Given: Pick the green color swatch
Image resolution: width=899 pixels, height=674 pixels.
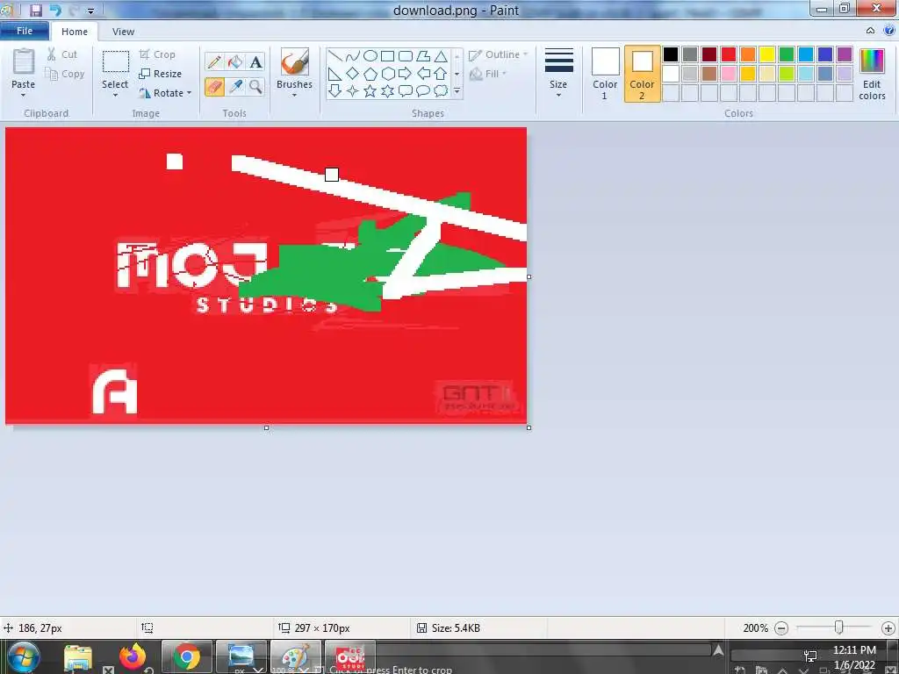Looking at the screenshot, I should tap(786, 54).
